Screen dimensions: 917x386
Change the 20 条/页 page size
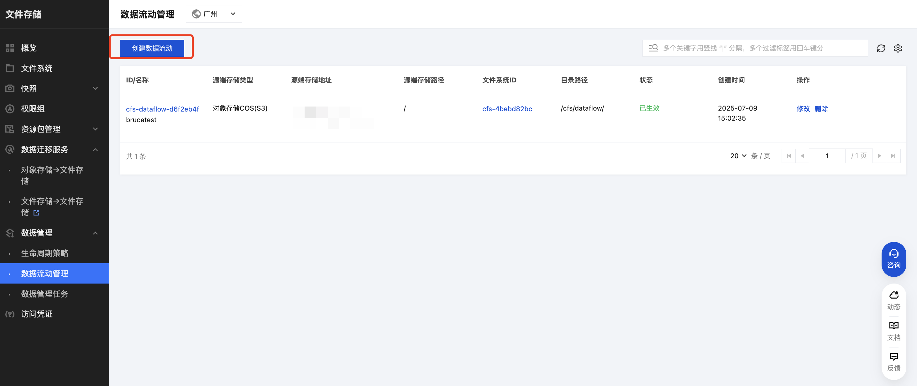[x=738, y=156]
